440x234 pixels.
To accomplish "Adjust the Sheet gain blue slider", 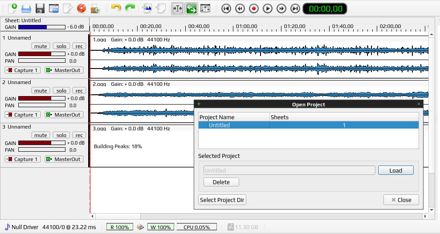I will (42, 27).
